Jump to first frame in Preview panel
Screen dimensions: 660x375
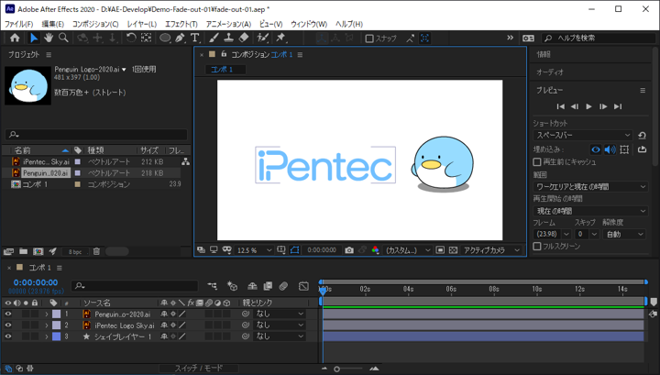(561, 106)
